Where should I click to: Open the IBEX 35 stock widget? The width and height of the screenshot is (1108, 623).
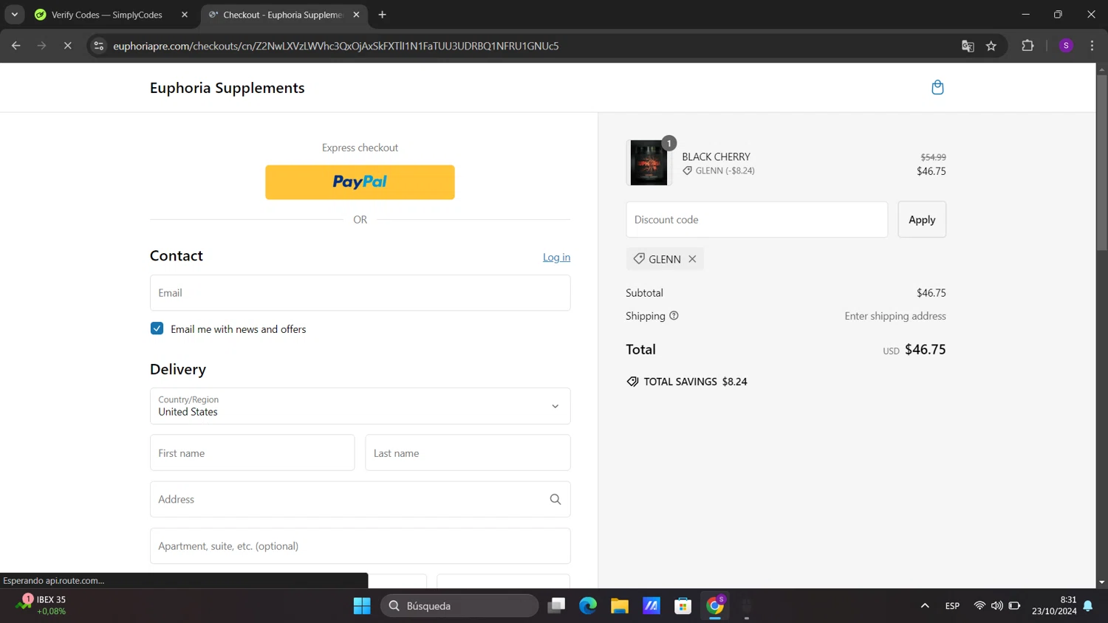(x=41, y=605)
